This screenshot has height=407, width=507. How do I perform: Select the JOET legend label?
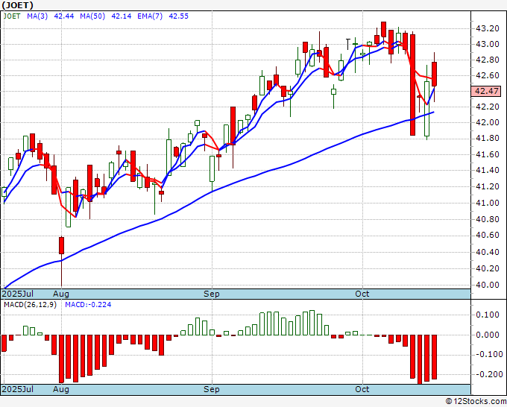point(12,16)
